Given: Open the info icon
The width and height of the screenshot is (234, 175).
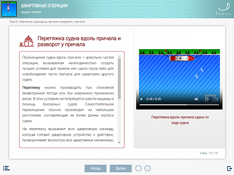Looking at the screenshot, I should [147, 168].
